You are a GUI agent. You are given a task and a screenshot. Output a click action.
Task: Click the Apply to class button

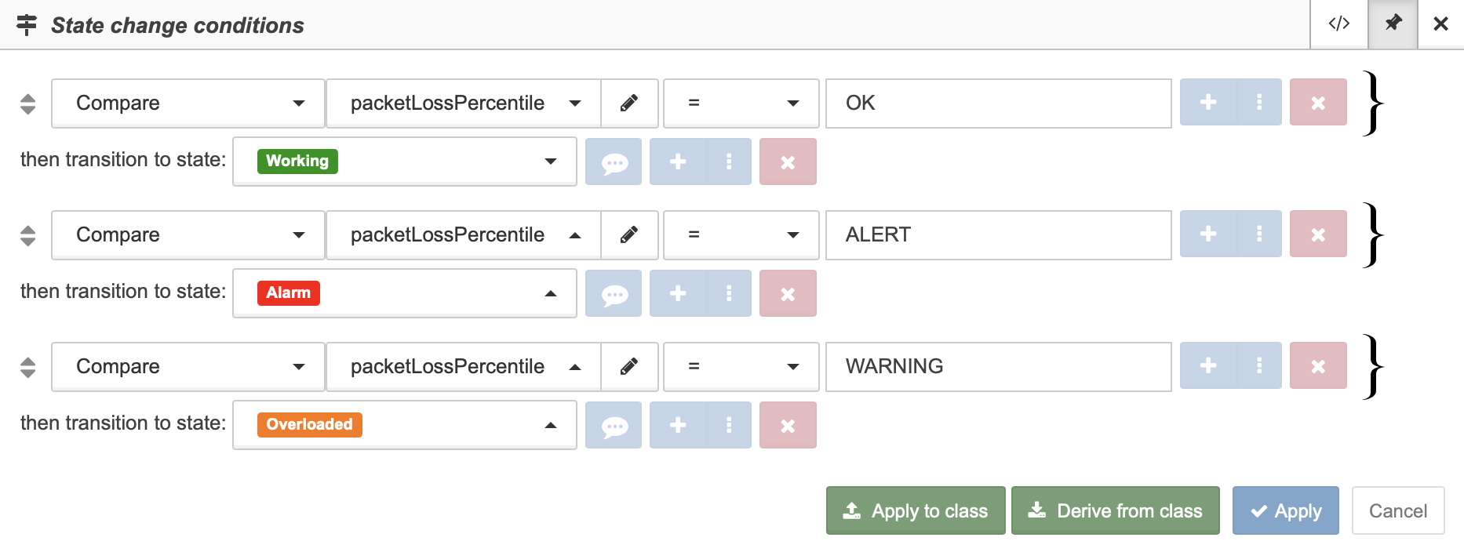click(916, 510)
